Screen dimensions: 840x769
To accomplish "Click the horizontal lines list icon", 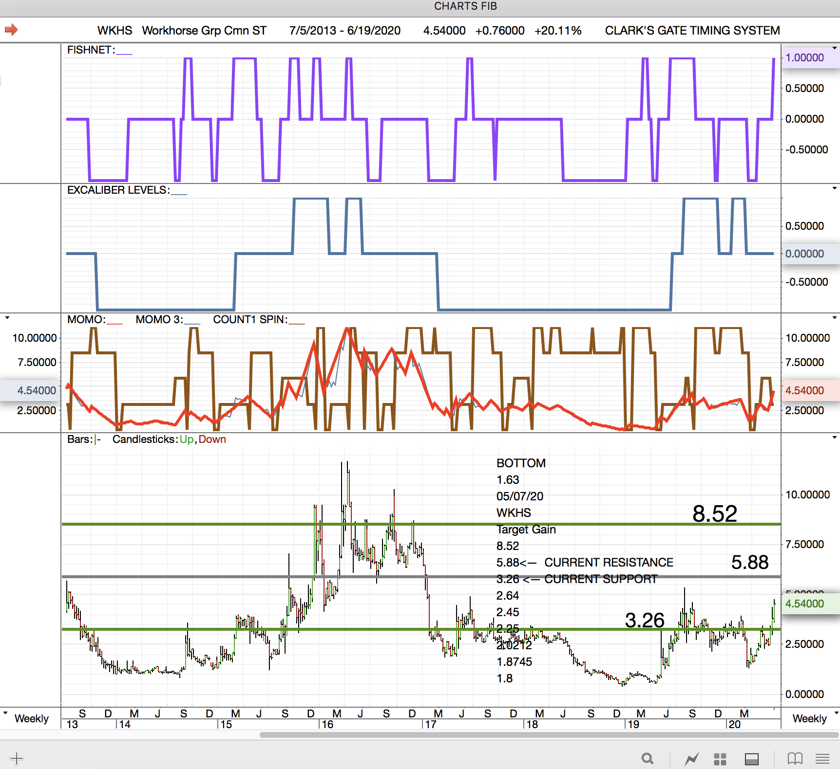I will [x=822, y=758].
